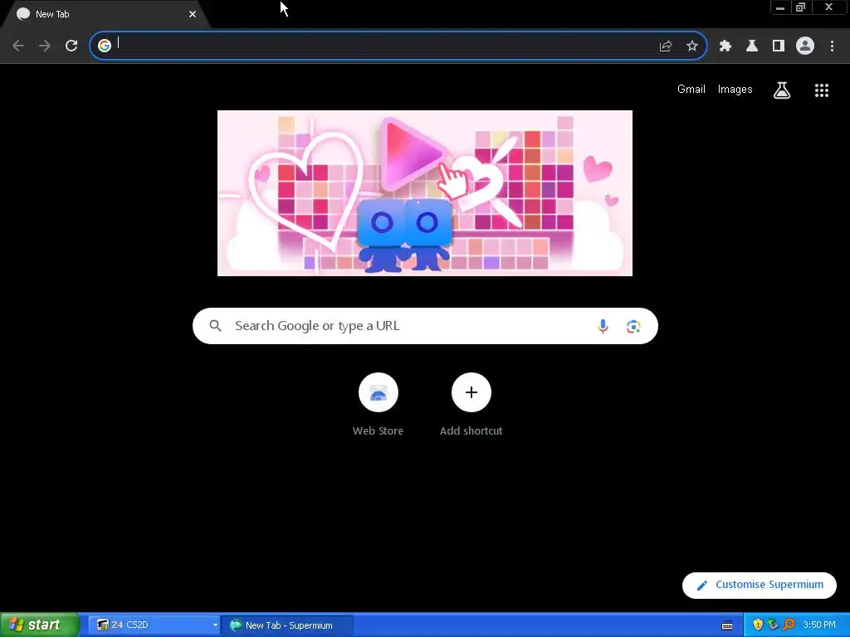Click the 3:50 PM clock
850x637 pixels.
point(819,625)
